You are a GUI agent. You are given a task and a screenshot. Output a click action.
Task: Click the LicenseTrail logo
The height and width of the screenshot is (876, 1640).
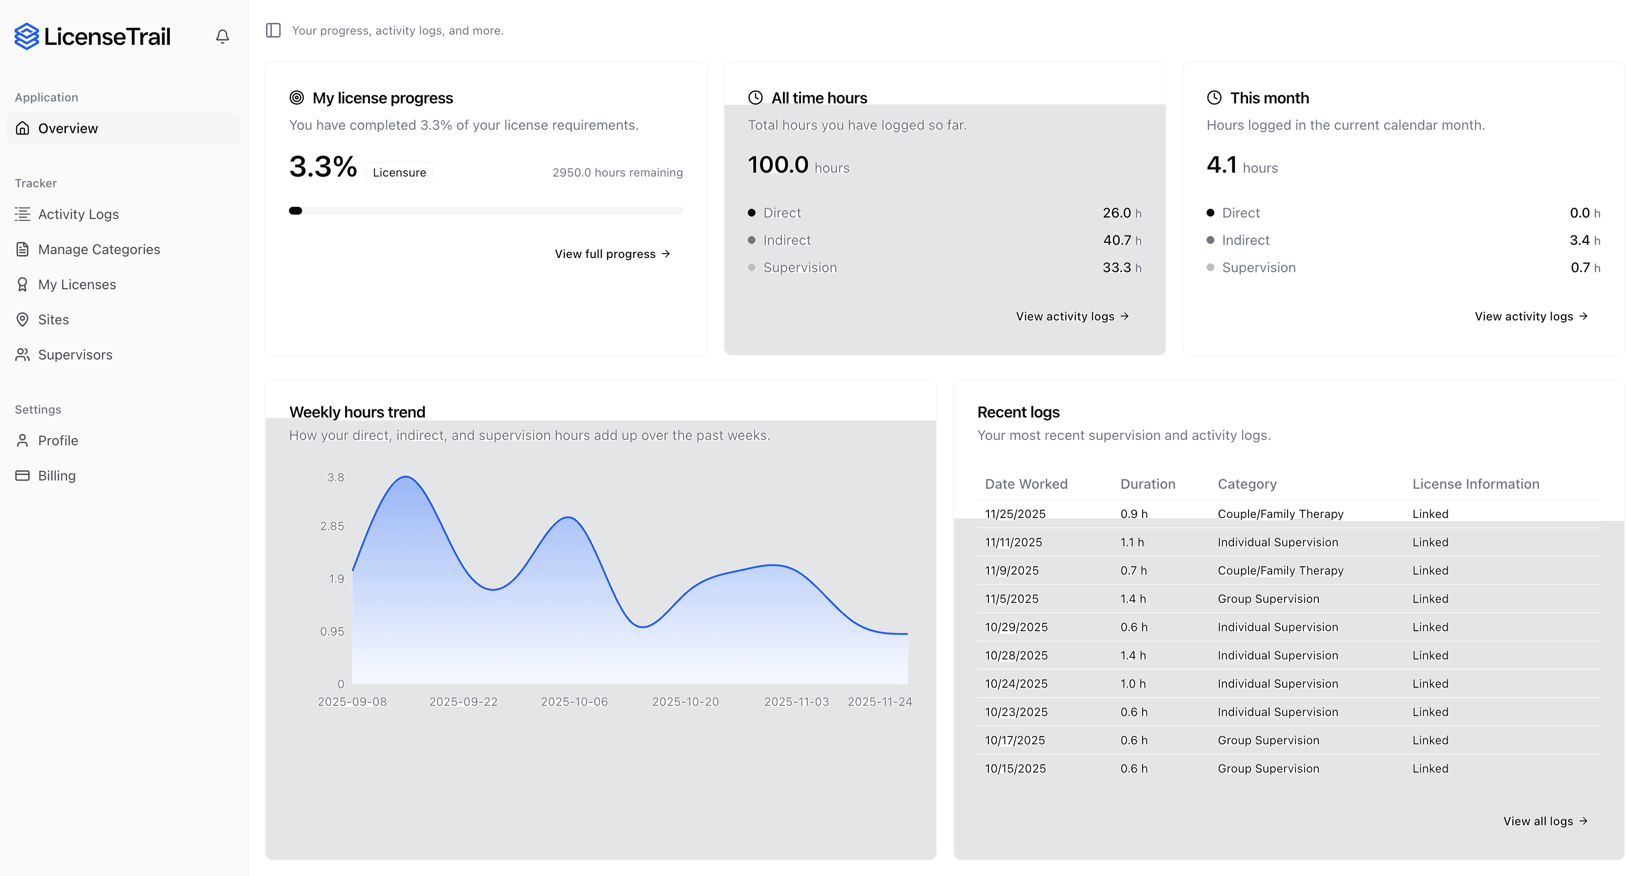pyautogui.click(x=92, y=36)
